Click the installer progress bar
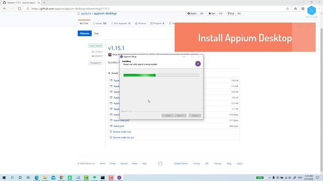 pyautogui.click(x=161, y=75)
